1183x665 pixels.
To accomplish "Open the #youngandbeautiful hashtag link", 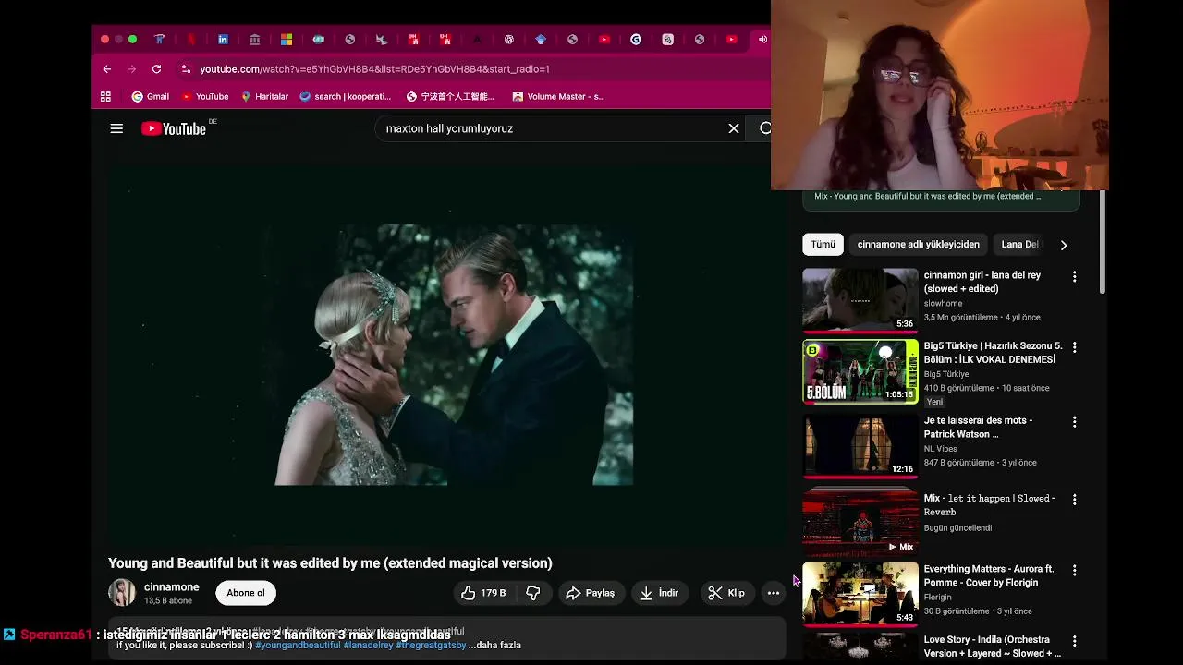I will (x=298, y=645).
